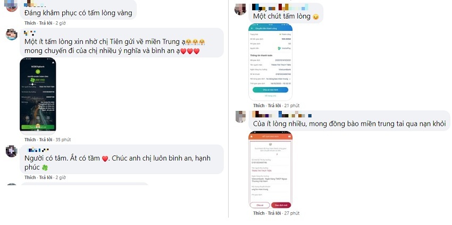Viewport: 452px width, 225px height.
Task: Reply to the 'Người có tâm' comment
Action: point(46,178)
